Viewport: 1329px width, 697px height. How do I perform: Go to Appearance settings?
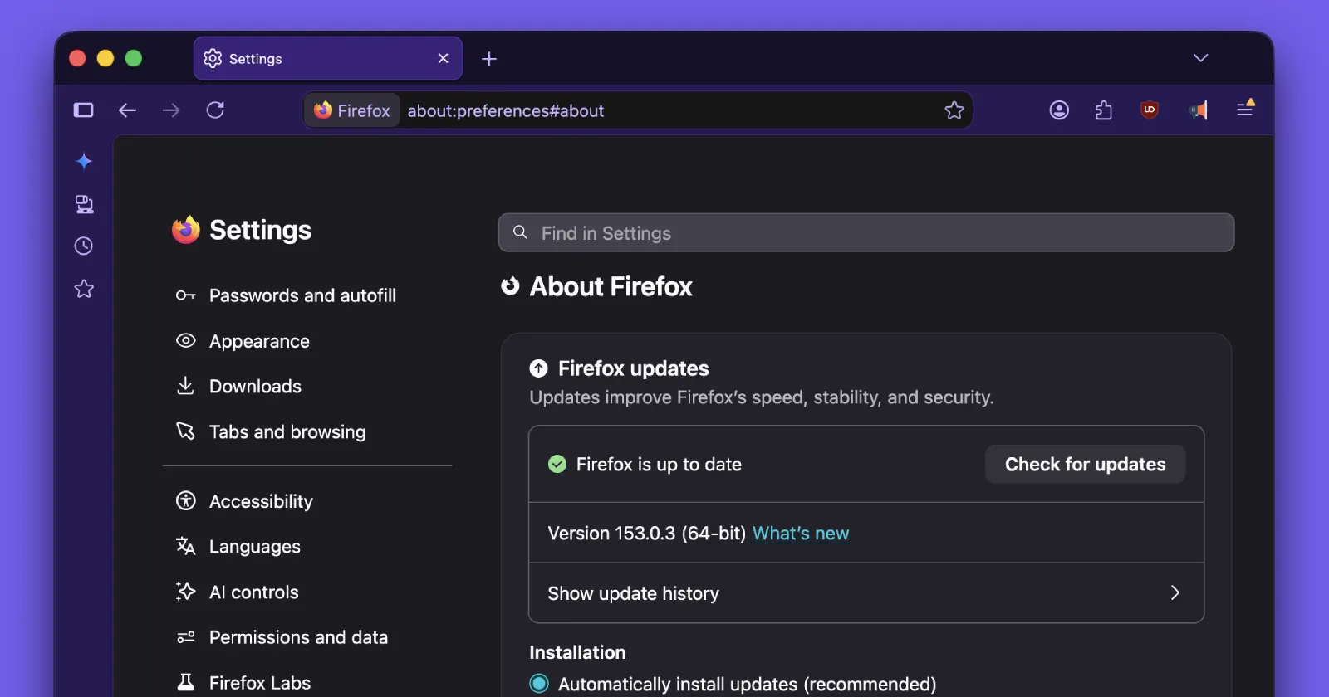point(243,341)
